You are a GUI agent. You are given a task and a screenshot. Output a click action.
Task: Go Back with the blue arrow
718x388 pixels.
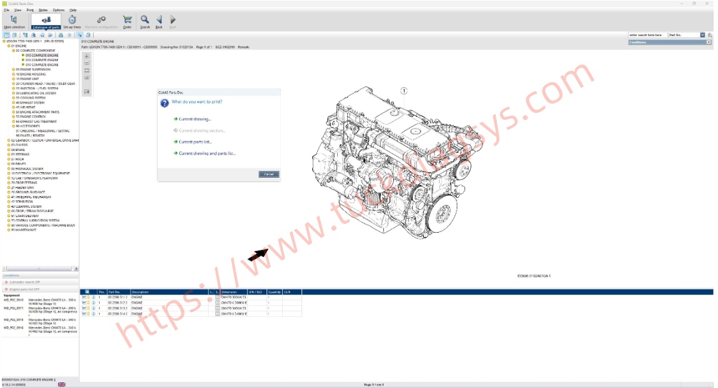pos(159,21)
